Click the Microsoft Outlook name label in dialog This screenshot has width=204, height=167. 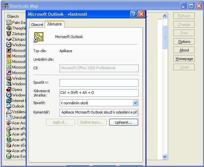pyautogui.click(x=69, y=37)
